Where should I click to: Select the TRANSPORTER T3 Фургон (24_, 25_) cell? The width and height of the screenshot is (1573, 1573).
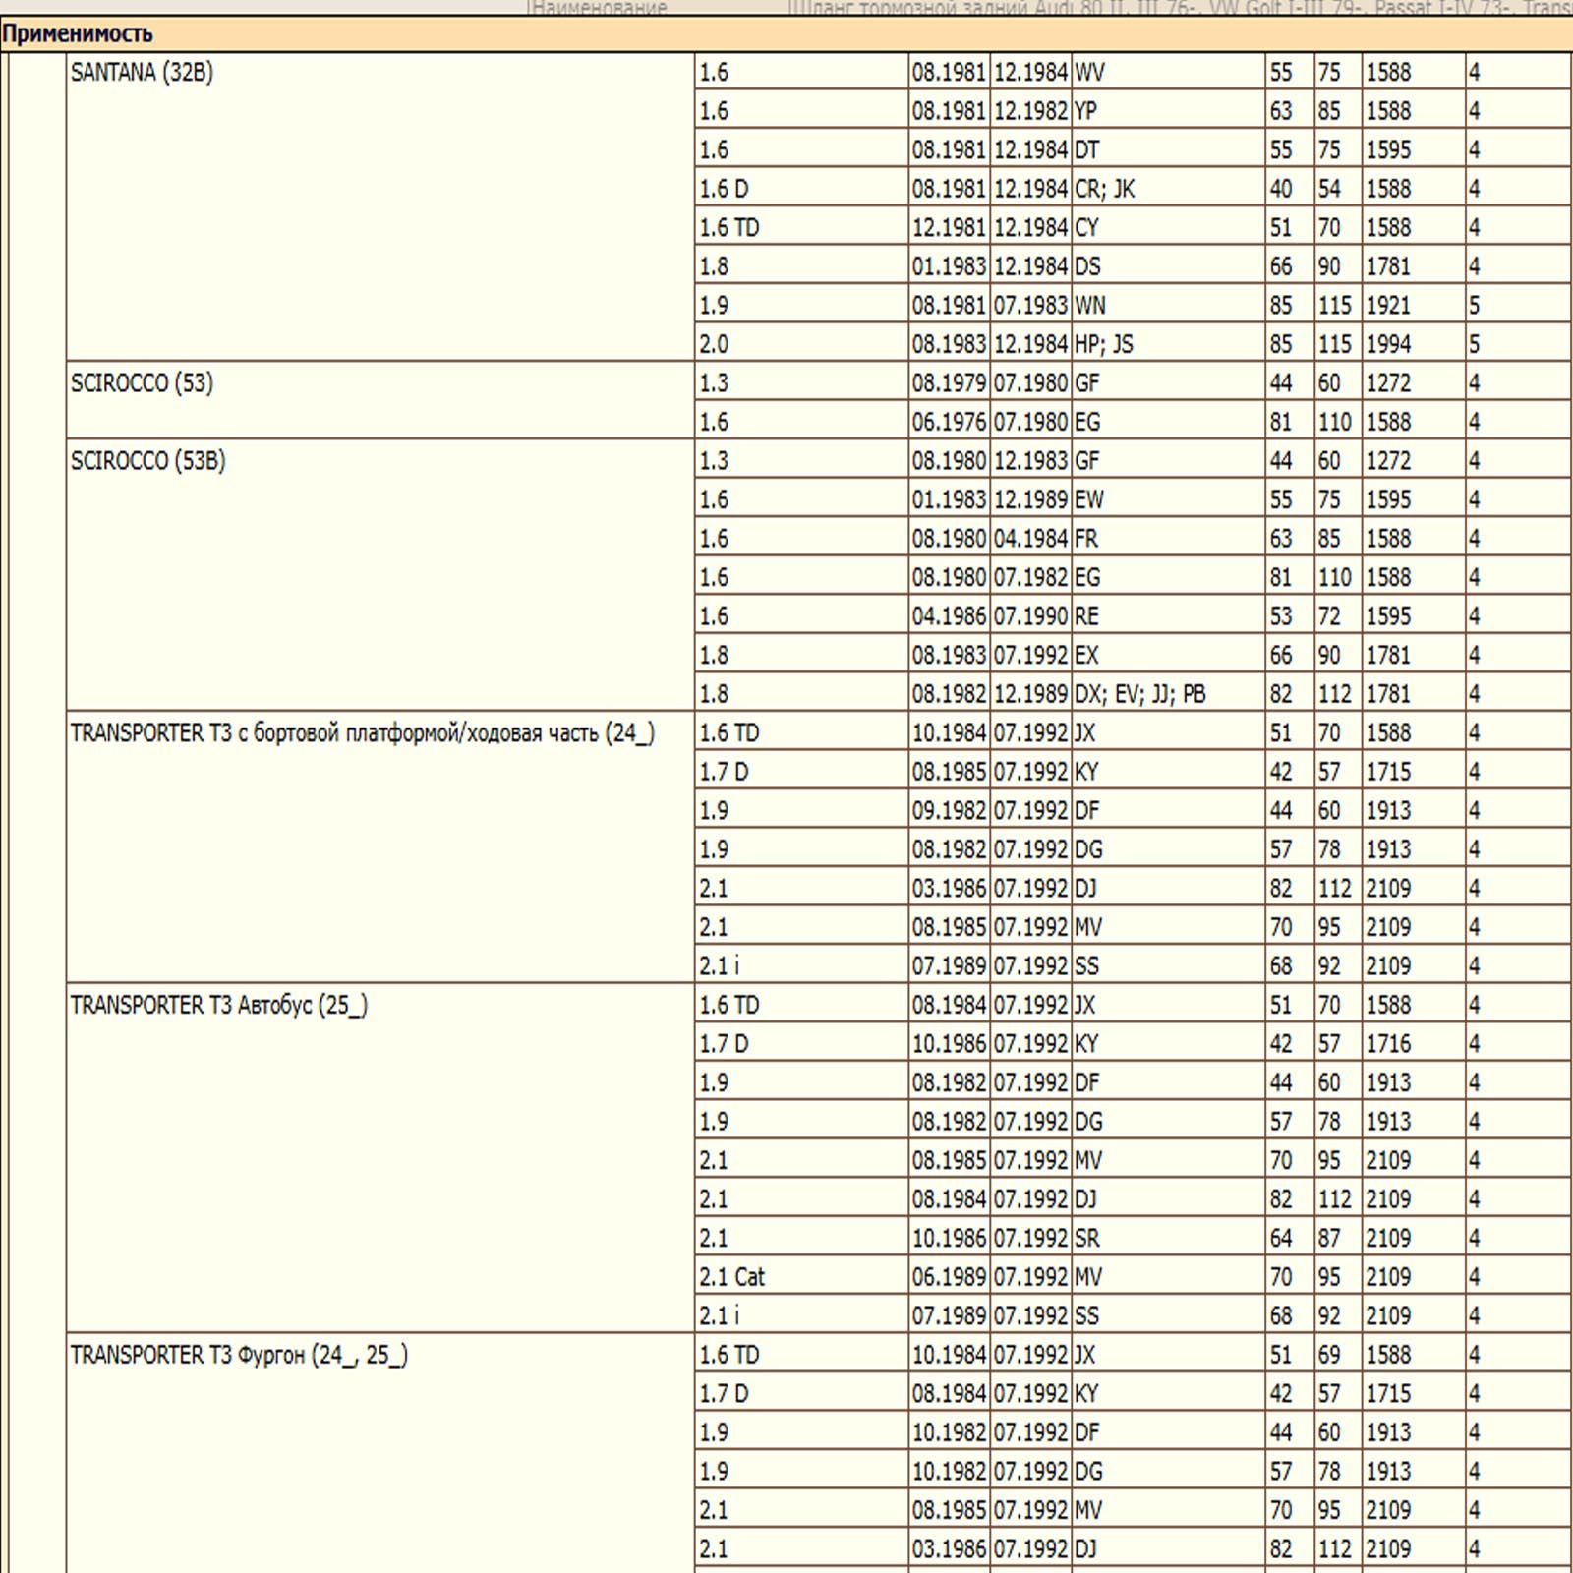380,1453
